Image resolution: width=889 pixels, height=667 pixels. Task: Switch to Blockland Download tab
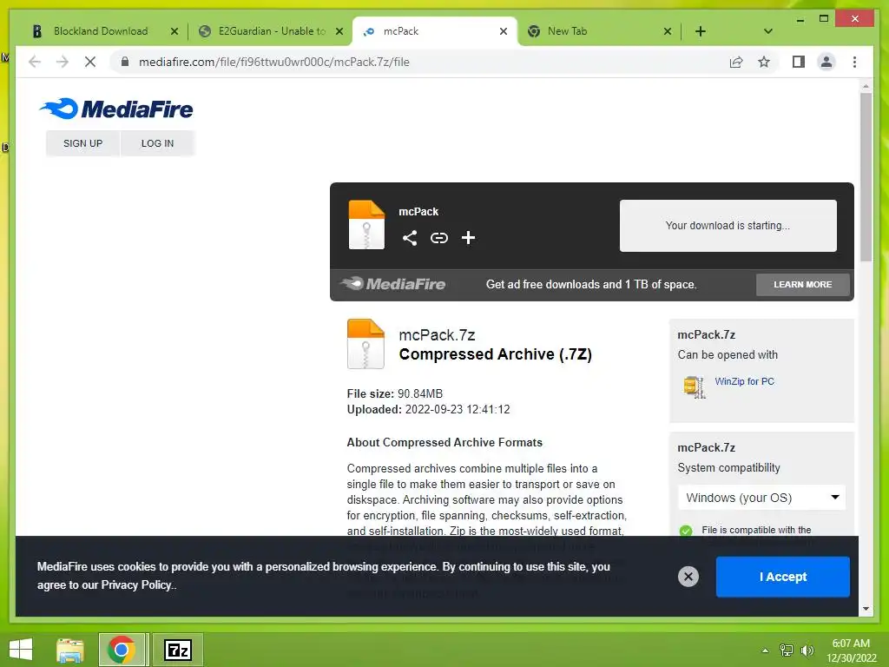(101, 31)
